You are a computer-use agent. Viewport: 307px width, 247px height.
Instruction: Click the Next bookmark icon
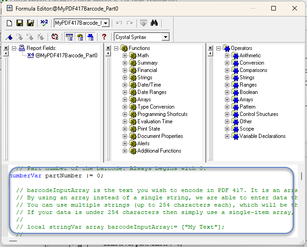[19, 37]
